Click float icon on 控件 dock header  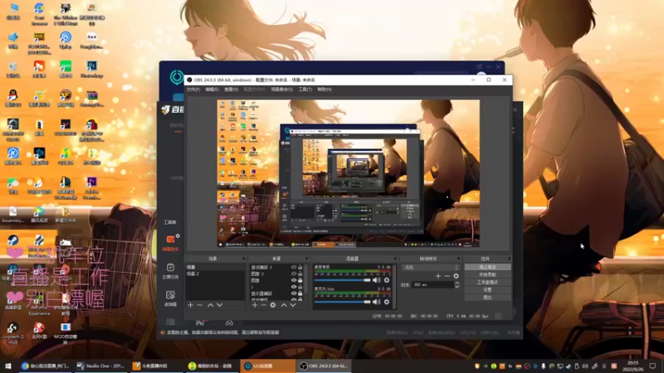click(509, 259)
